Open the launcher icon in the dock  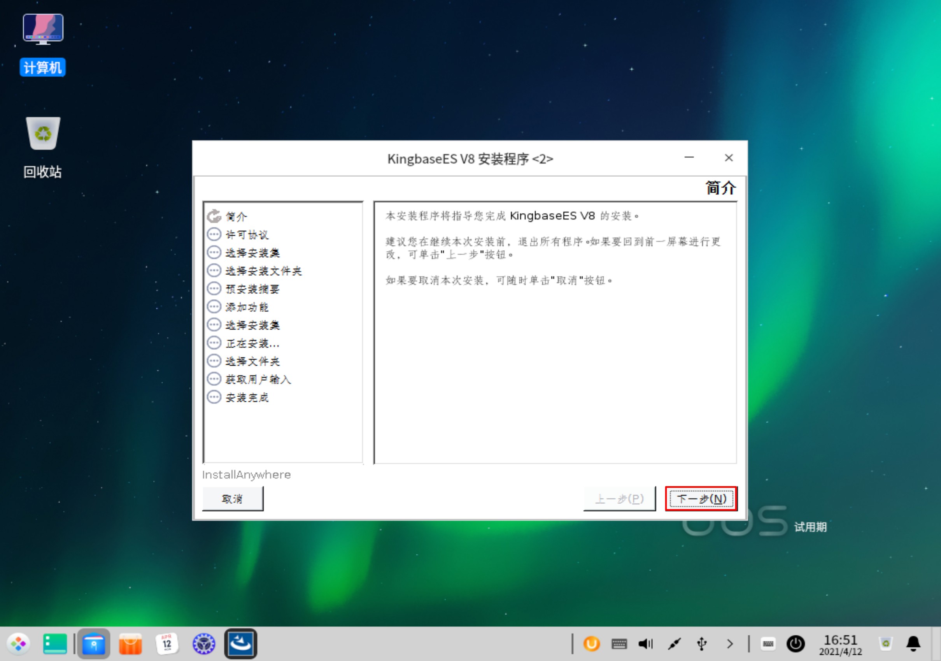coord(18,644)
